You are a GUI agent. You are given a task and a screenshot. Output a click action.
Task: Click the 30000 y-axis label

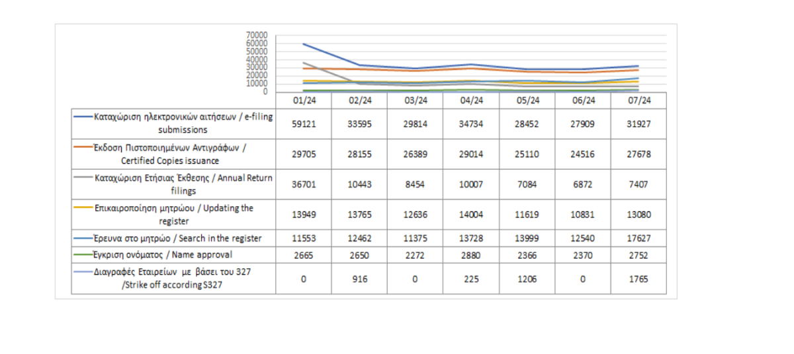(256, 67)
